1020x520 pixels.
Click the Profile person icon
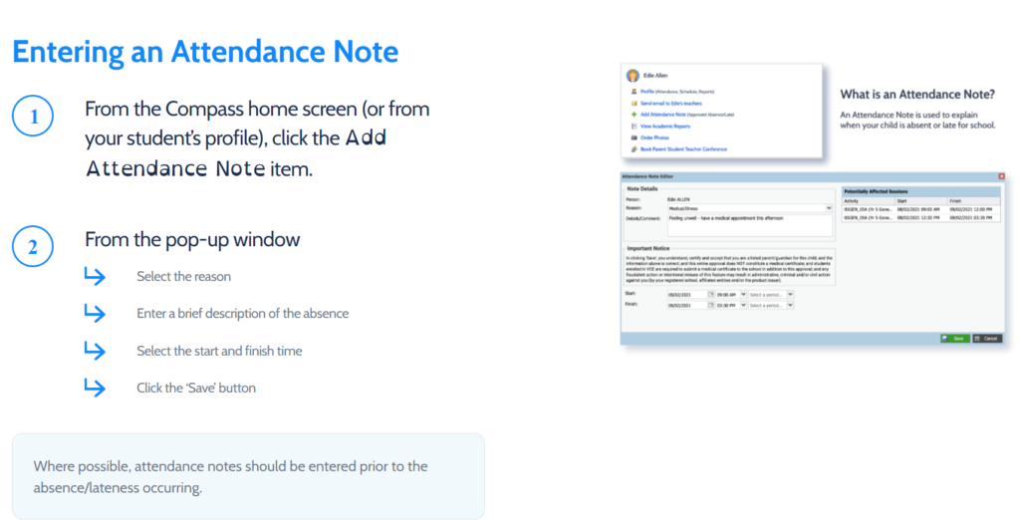[633, 91]
